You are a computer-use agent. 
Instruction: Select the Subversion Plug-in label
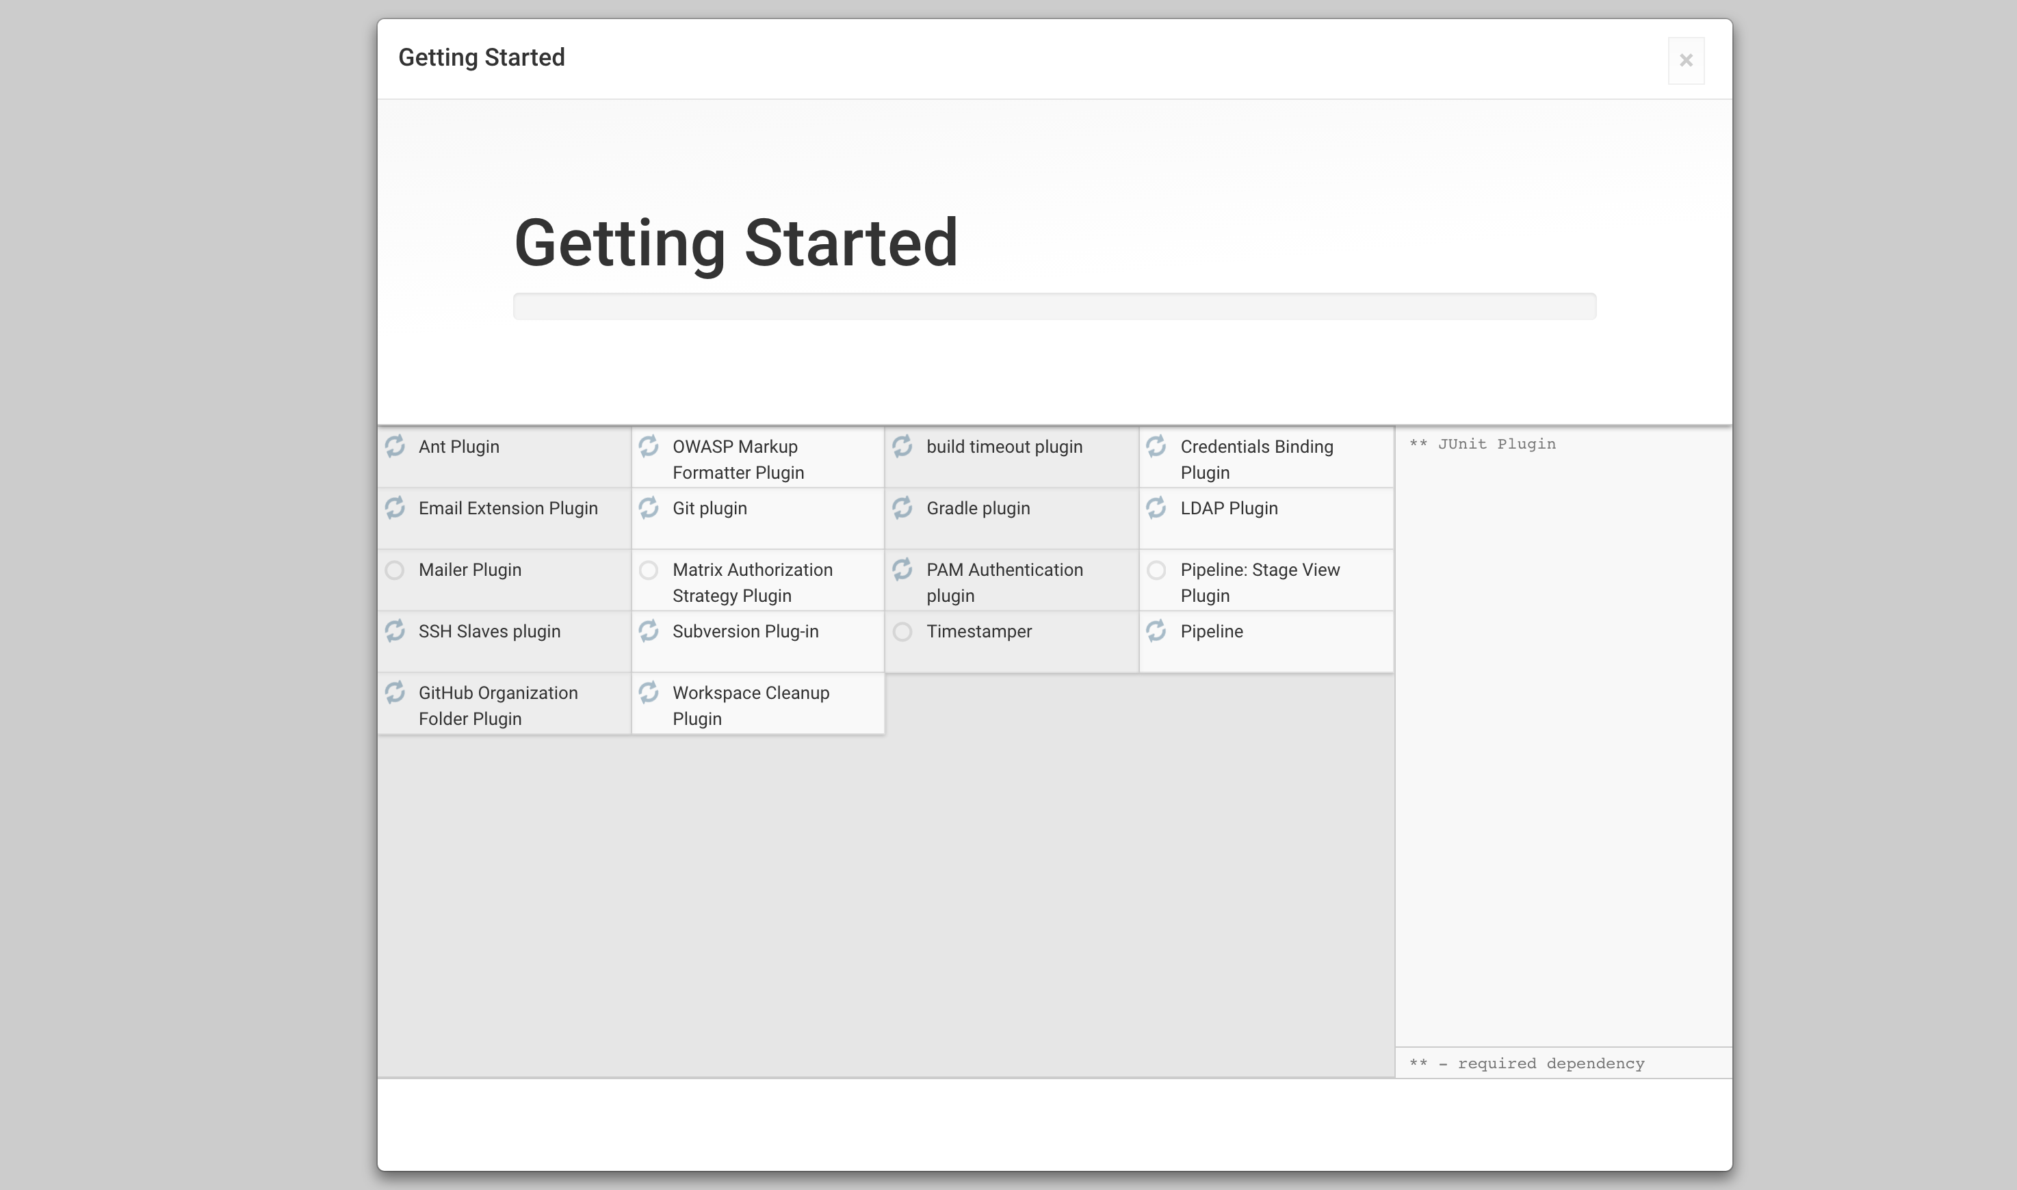point(746,632)
